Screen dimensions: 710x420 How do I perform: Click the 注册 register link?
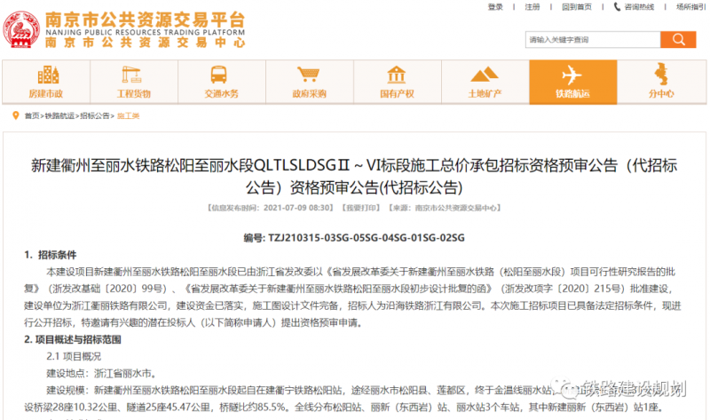coord(532,7)
